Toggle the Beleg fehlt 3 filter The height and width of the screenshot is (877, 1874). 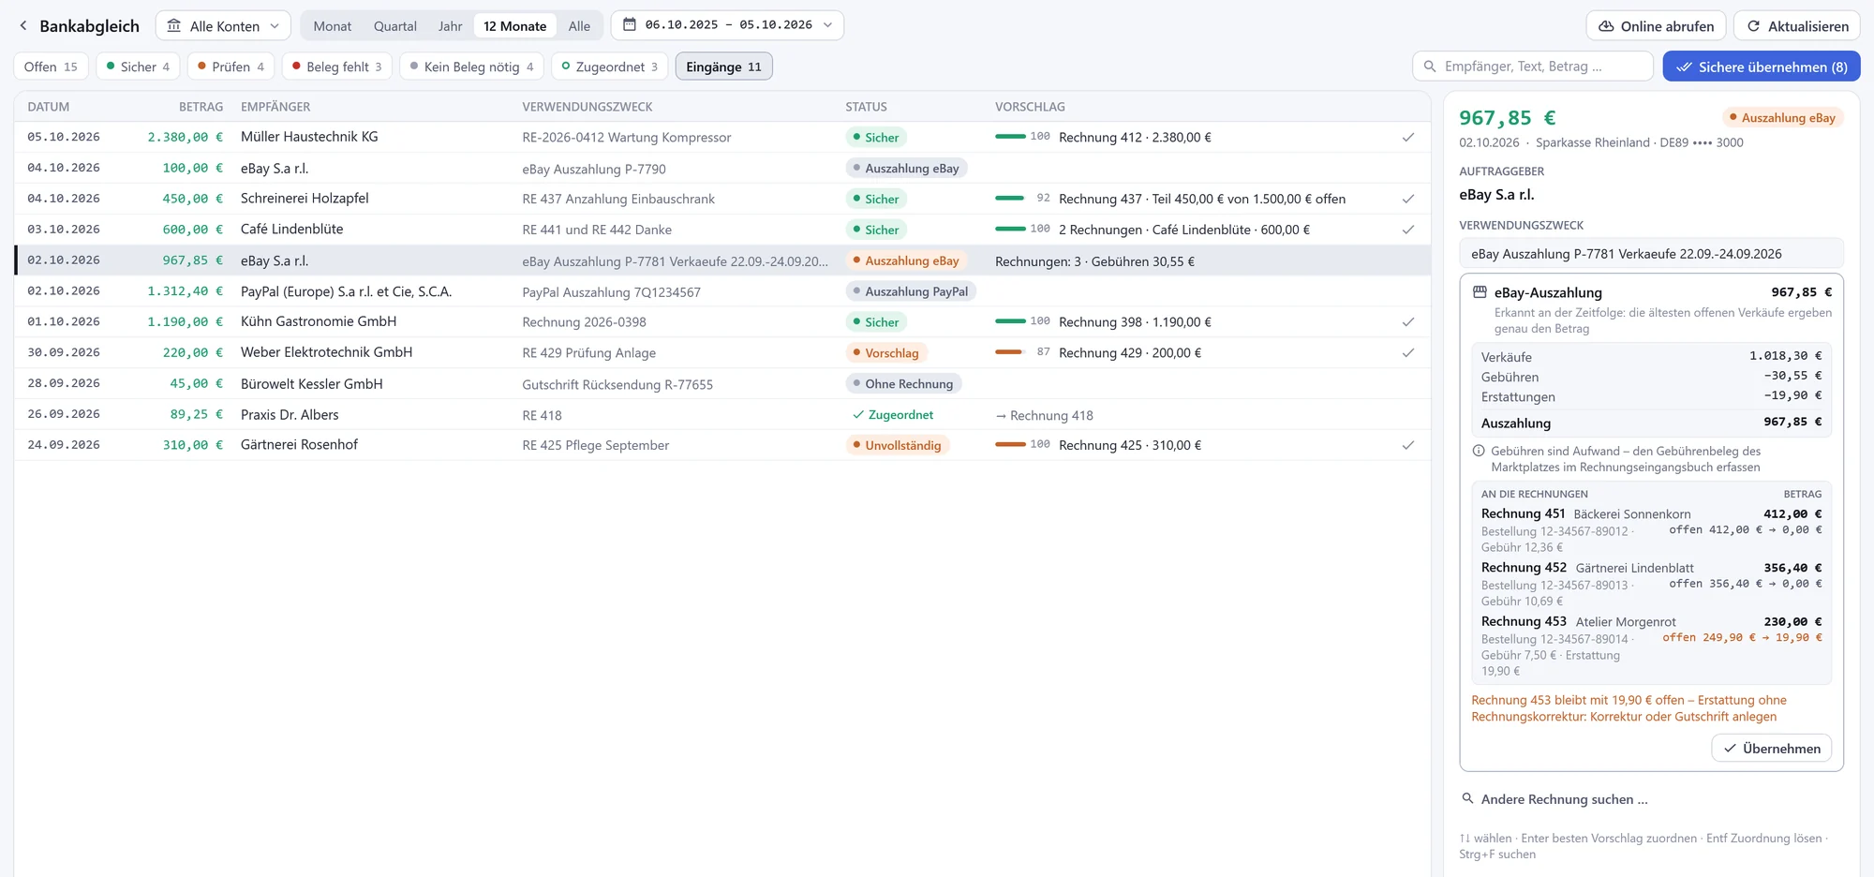tap(336, 67)
